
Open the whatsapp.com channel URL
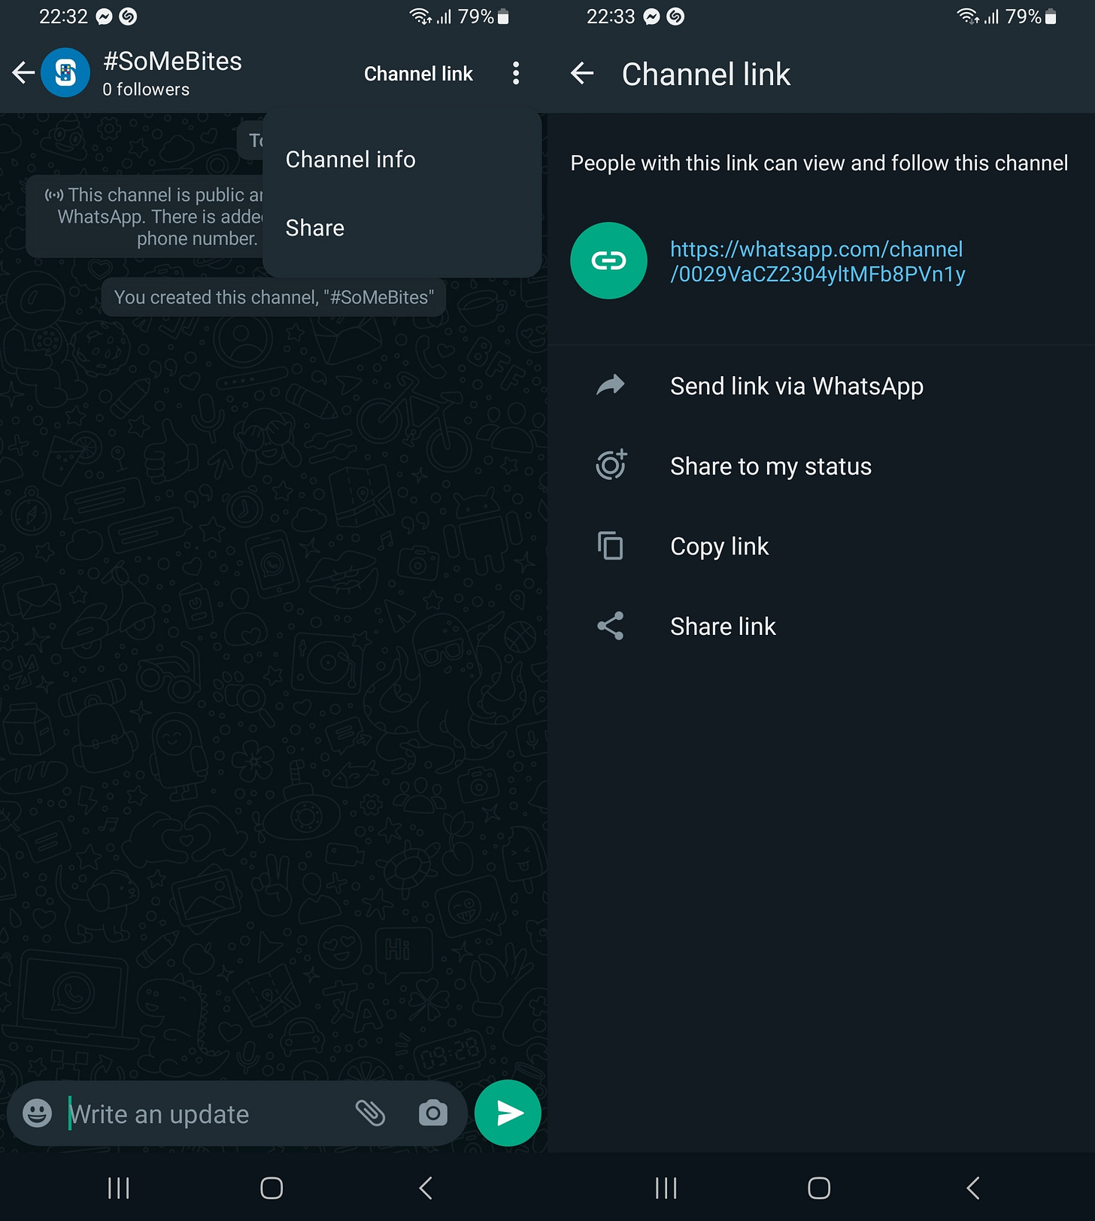(x=817, y=261)
